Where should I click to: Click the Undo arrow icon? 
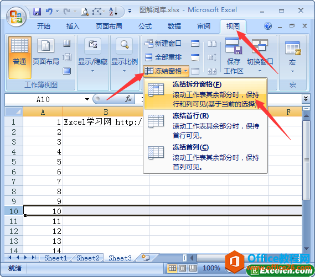point(49,11)
